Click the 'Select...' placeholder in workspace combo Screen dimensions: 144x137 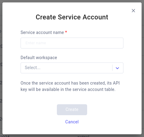point(33,68)
